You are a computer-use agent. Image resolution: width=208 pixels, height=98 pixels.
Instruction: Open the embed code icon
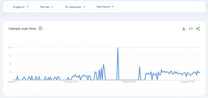tap(191, 29)
